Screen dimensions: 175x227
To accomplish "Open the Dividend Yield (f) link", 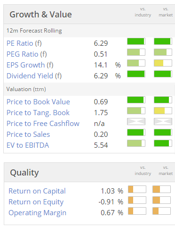I will [34, 76].
